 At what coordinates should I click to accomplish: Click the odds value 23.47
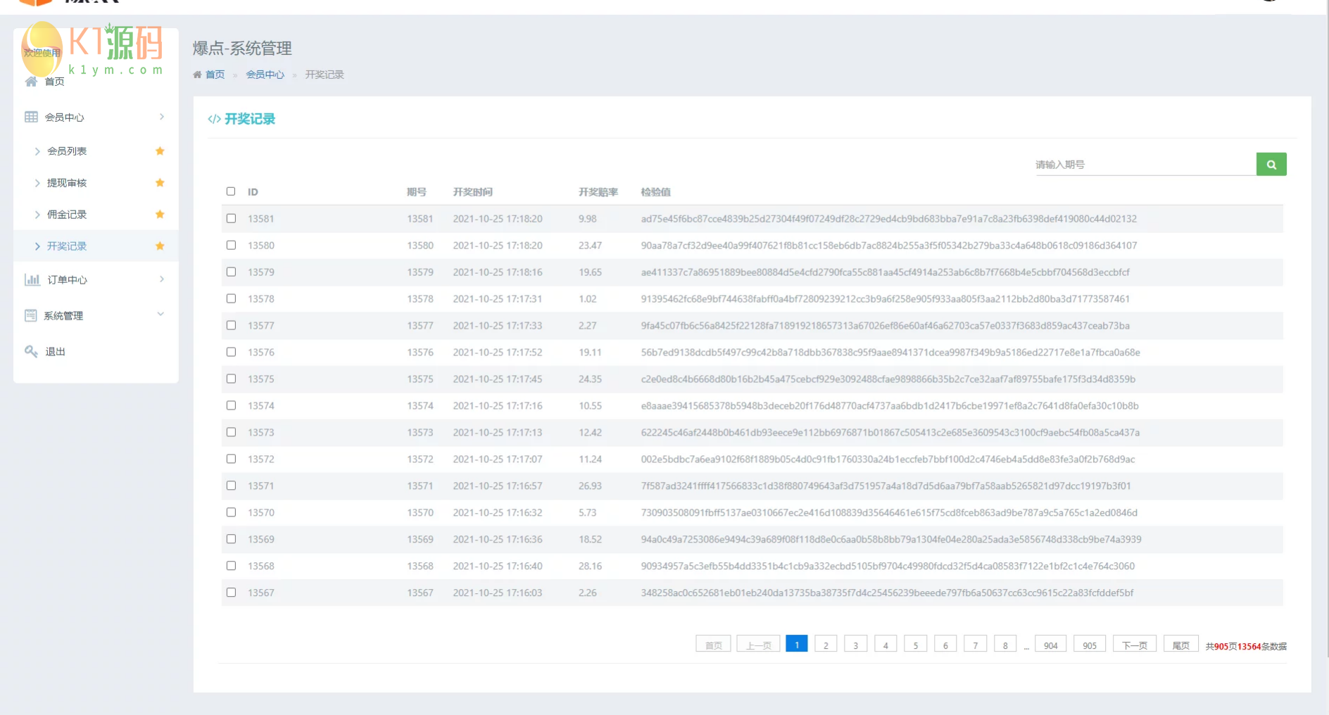tap(590, 246)
